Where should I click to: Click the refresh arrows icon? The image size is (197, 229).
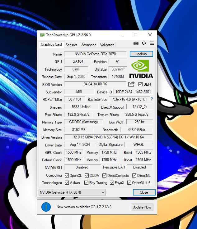(x=144, y=43)
